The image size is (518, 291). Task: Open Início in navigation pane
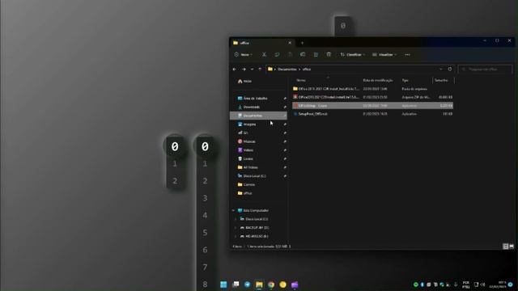tap(244, 81)
